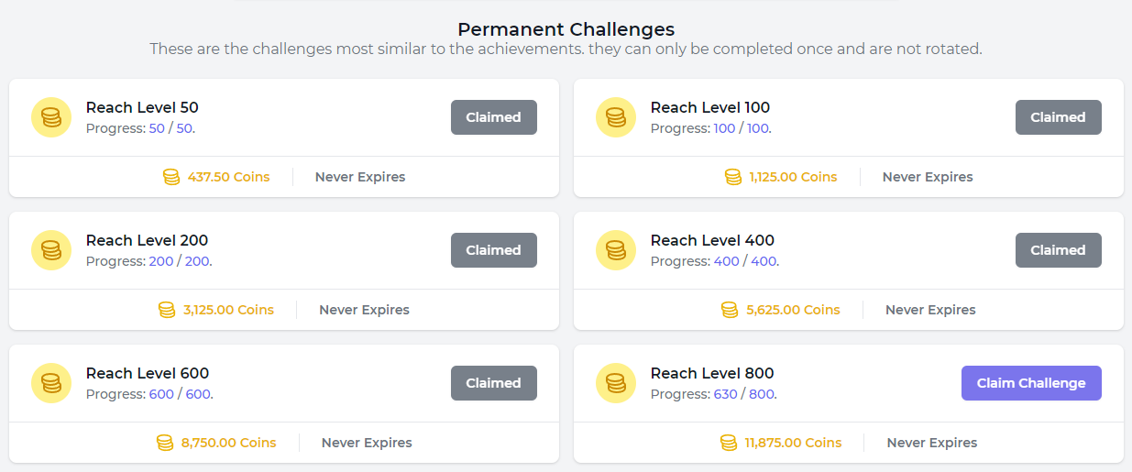Click the coin icon beside Reach Level 100

(x=616, y=117)
